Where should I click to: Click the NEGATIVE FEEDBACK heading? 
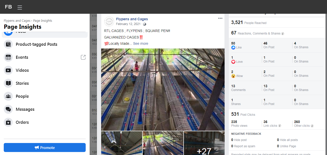[246, 134]
